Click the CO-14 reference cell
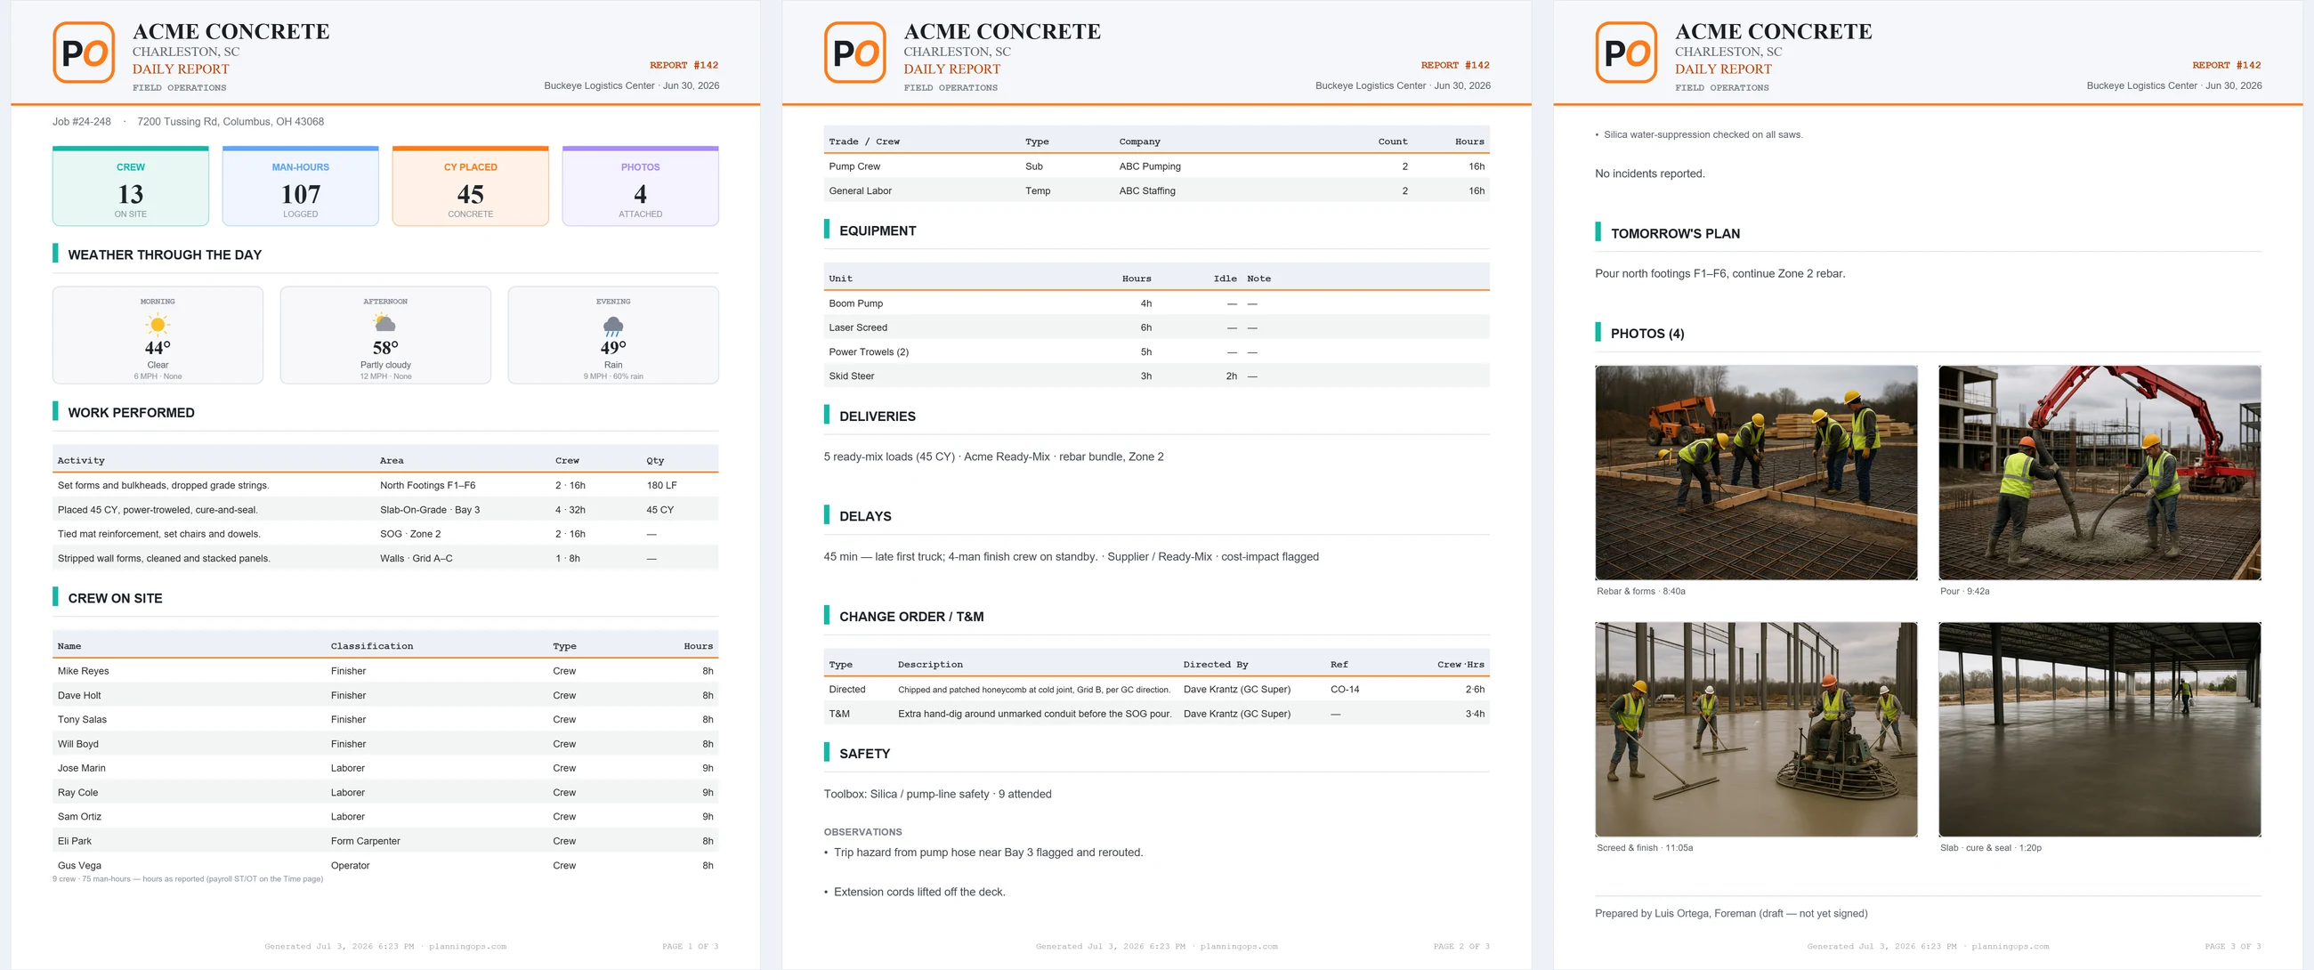The image size is (2314, 970). [x=1345, y=690]
